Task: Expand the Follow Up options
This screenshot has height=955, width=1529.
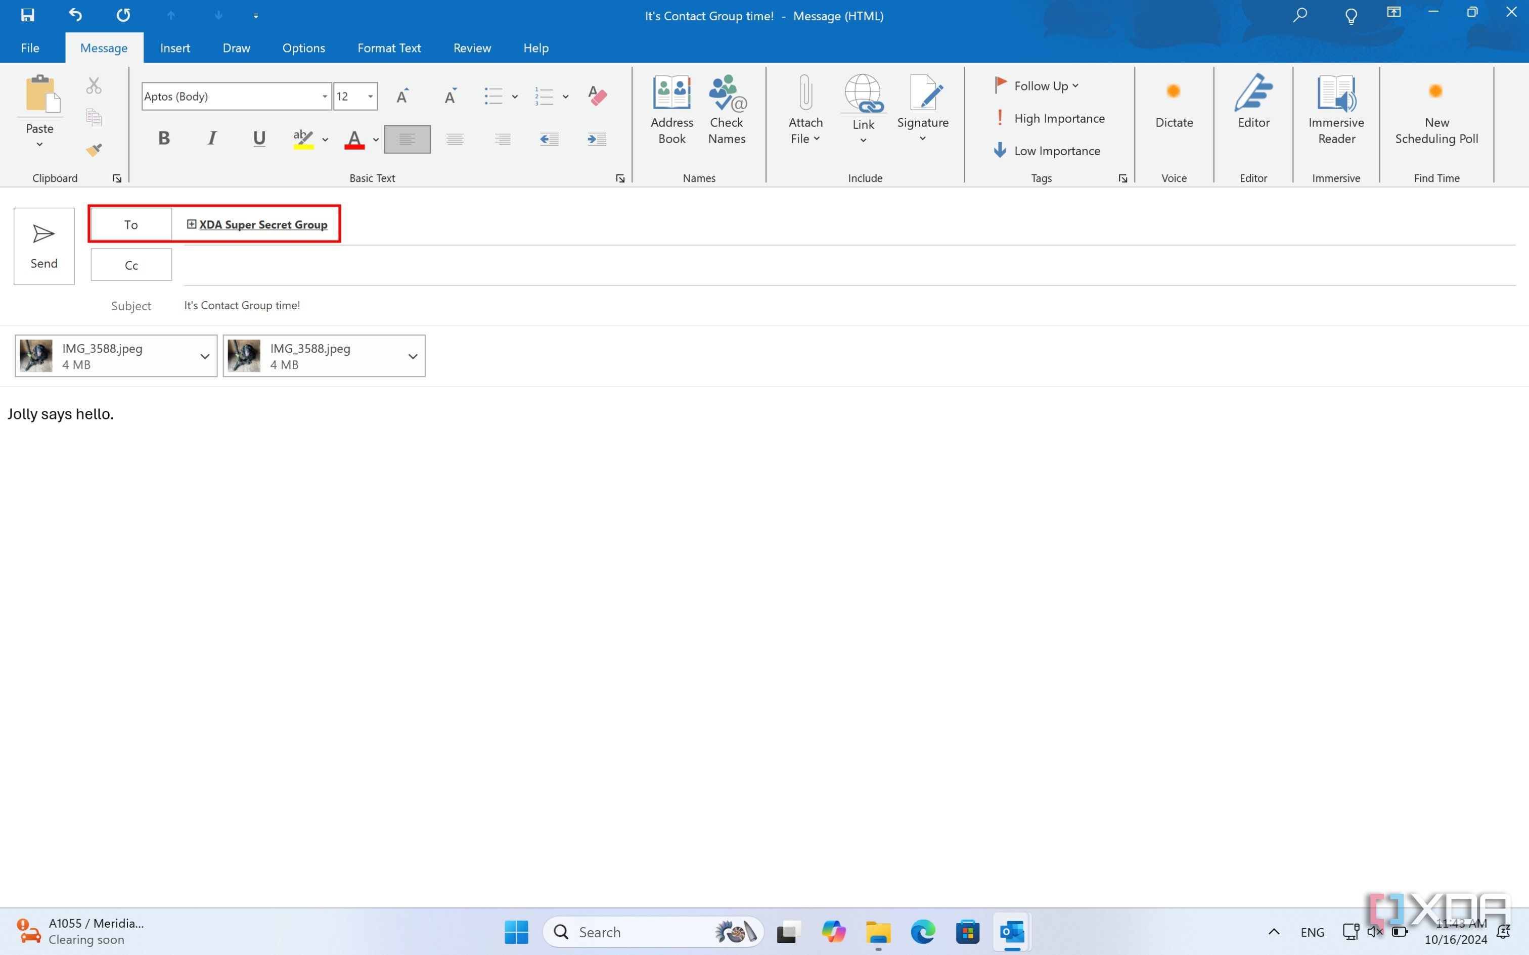Action: pos(1075,85)
